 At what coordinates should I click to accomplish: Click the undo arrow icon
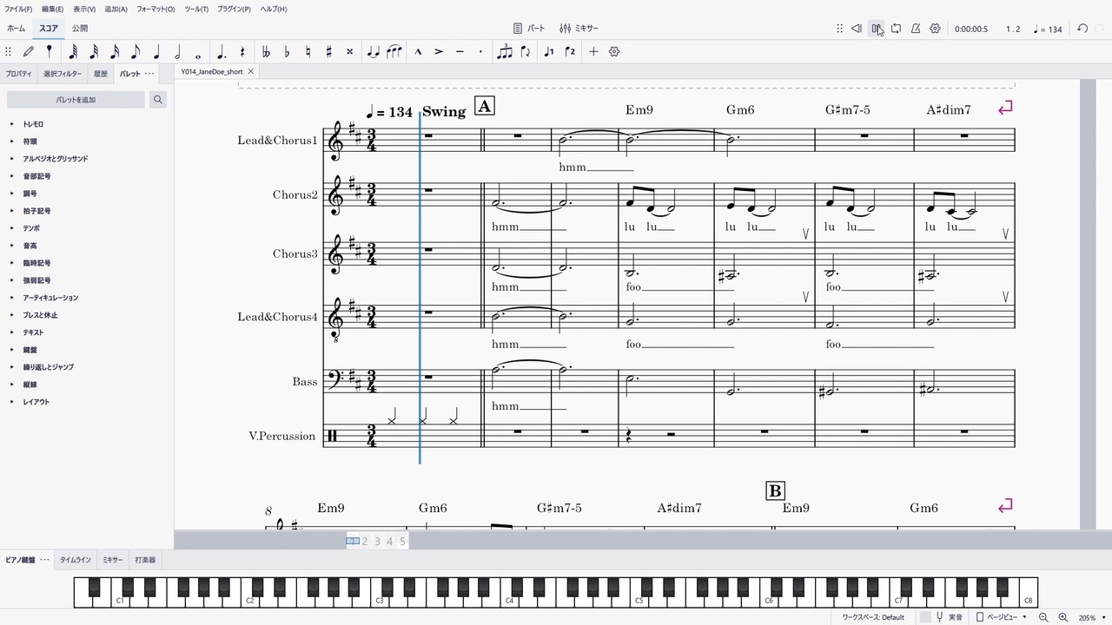point(1082,29)
